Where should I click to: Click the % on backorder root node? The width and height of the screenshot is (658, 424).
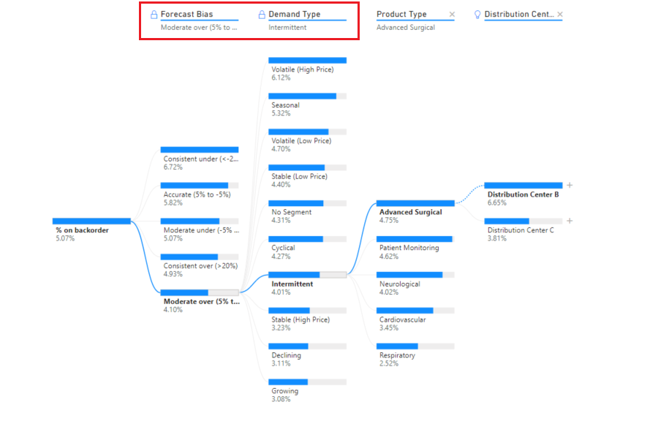91,230
